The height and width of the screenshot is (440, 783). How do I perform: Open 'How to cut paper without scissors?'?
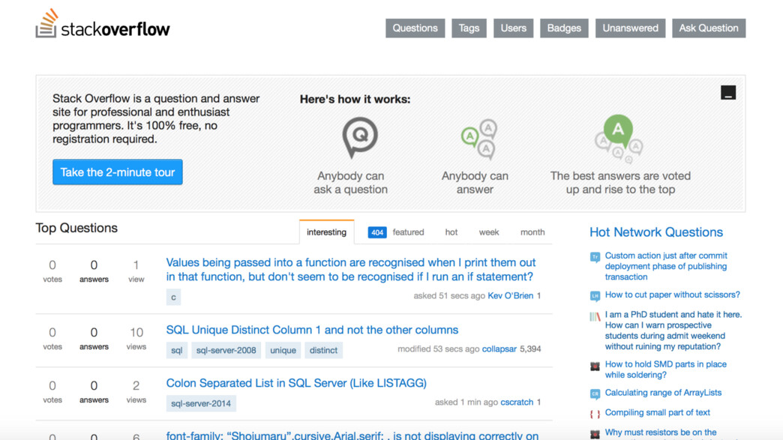pyautogui.click(x=673, y=295)
